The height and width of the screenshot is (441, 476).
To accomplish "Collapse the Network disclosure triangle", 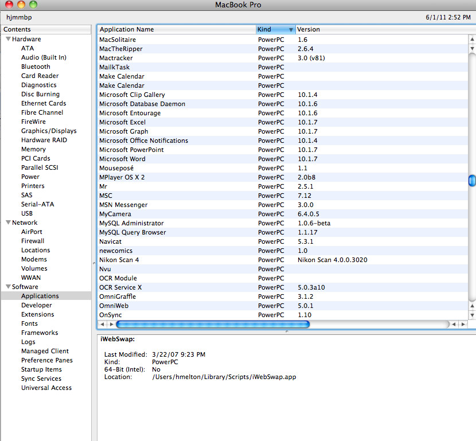I will point(8,223).
